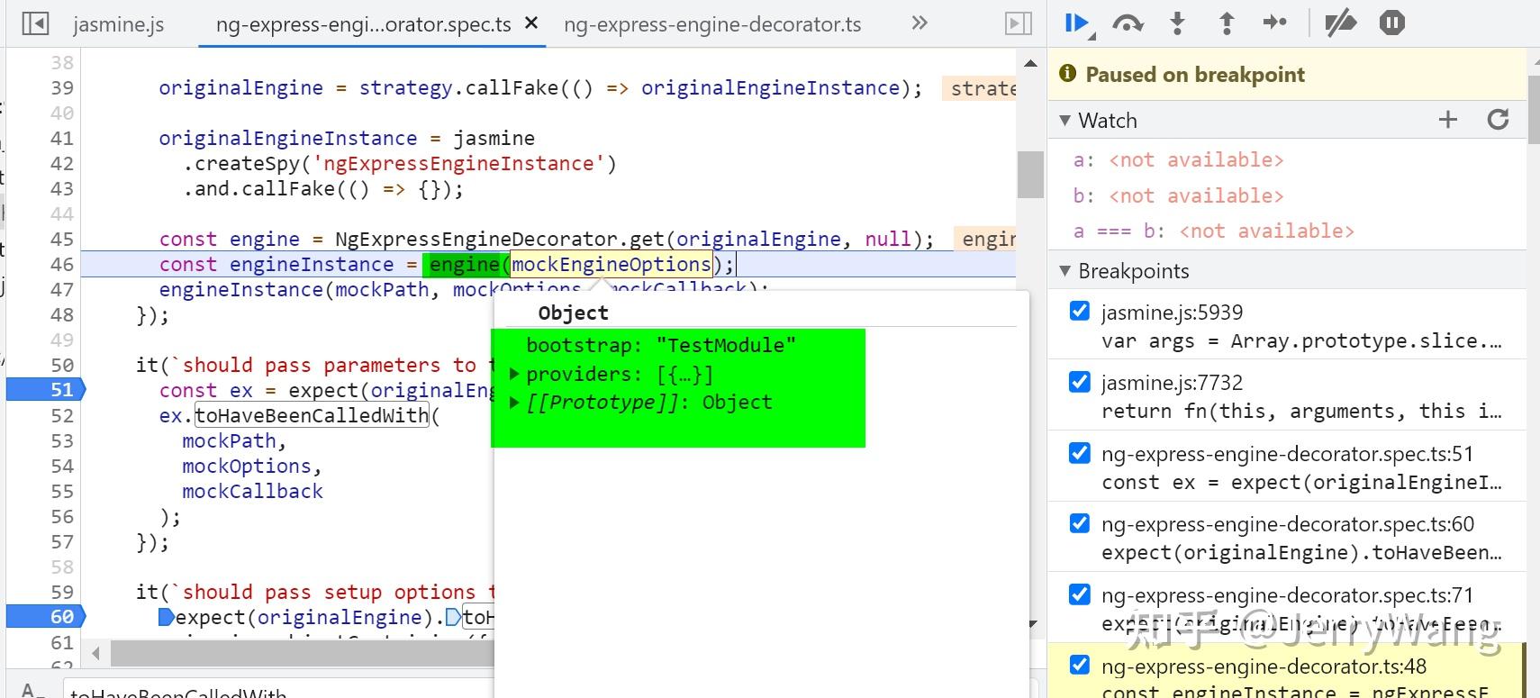Click the Breakpoints section title
The height and width of the screenshot is (698, 1540).
pos(1133,270)
